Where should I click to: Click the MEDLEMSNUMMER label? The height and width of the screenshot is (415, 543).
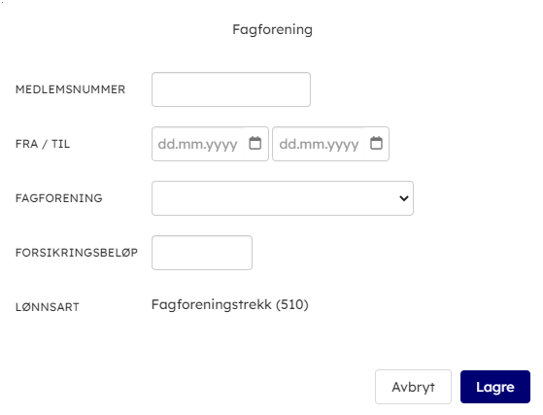[x=70, y=89]
